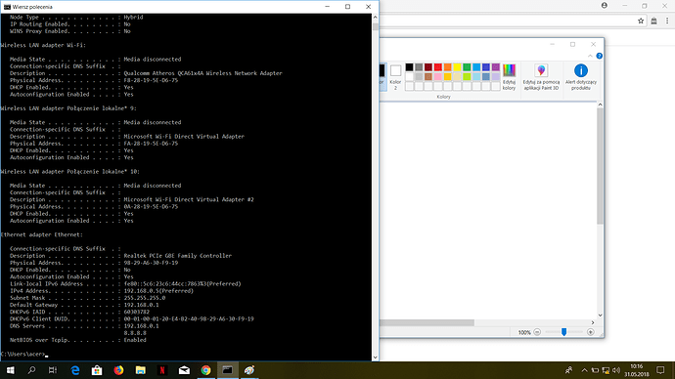The width and height of the screenshot is (675, 379).
Task: Show hidden tray icons chevron
Action: tap(584, 370)
